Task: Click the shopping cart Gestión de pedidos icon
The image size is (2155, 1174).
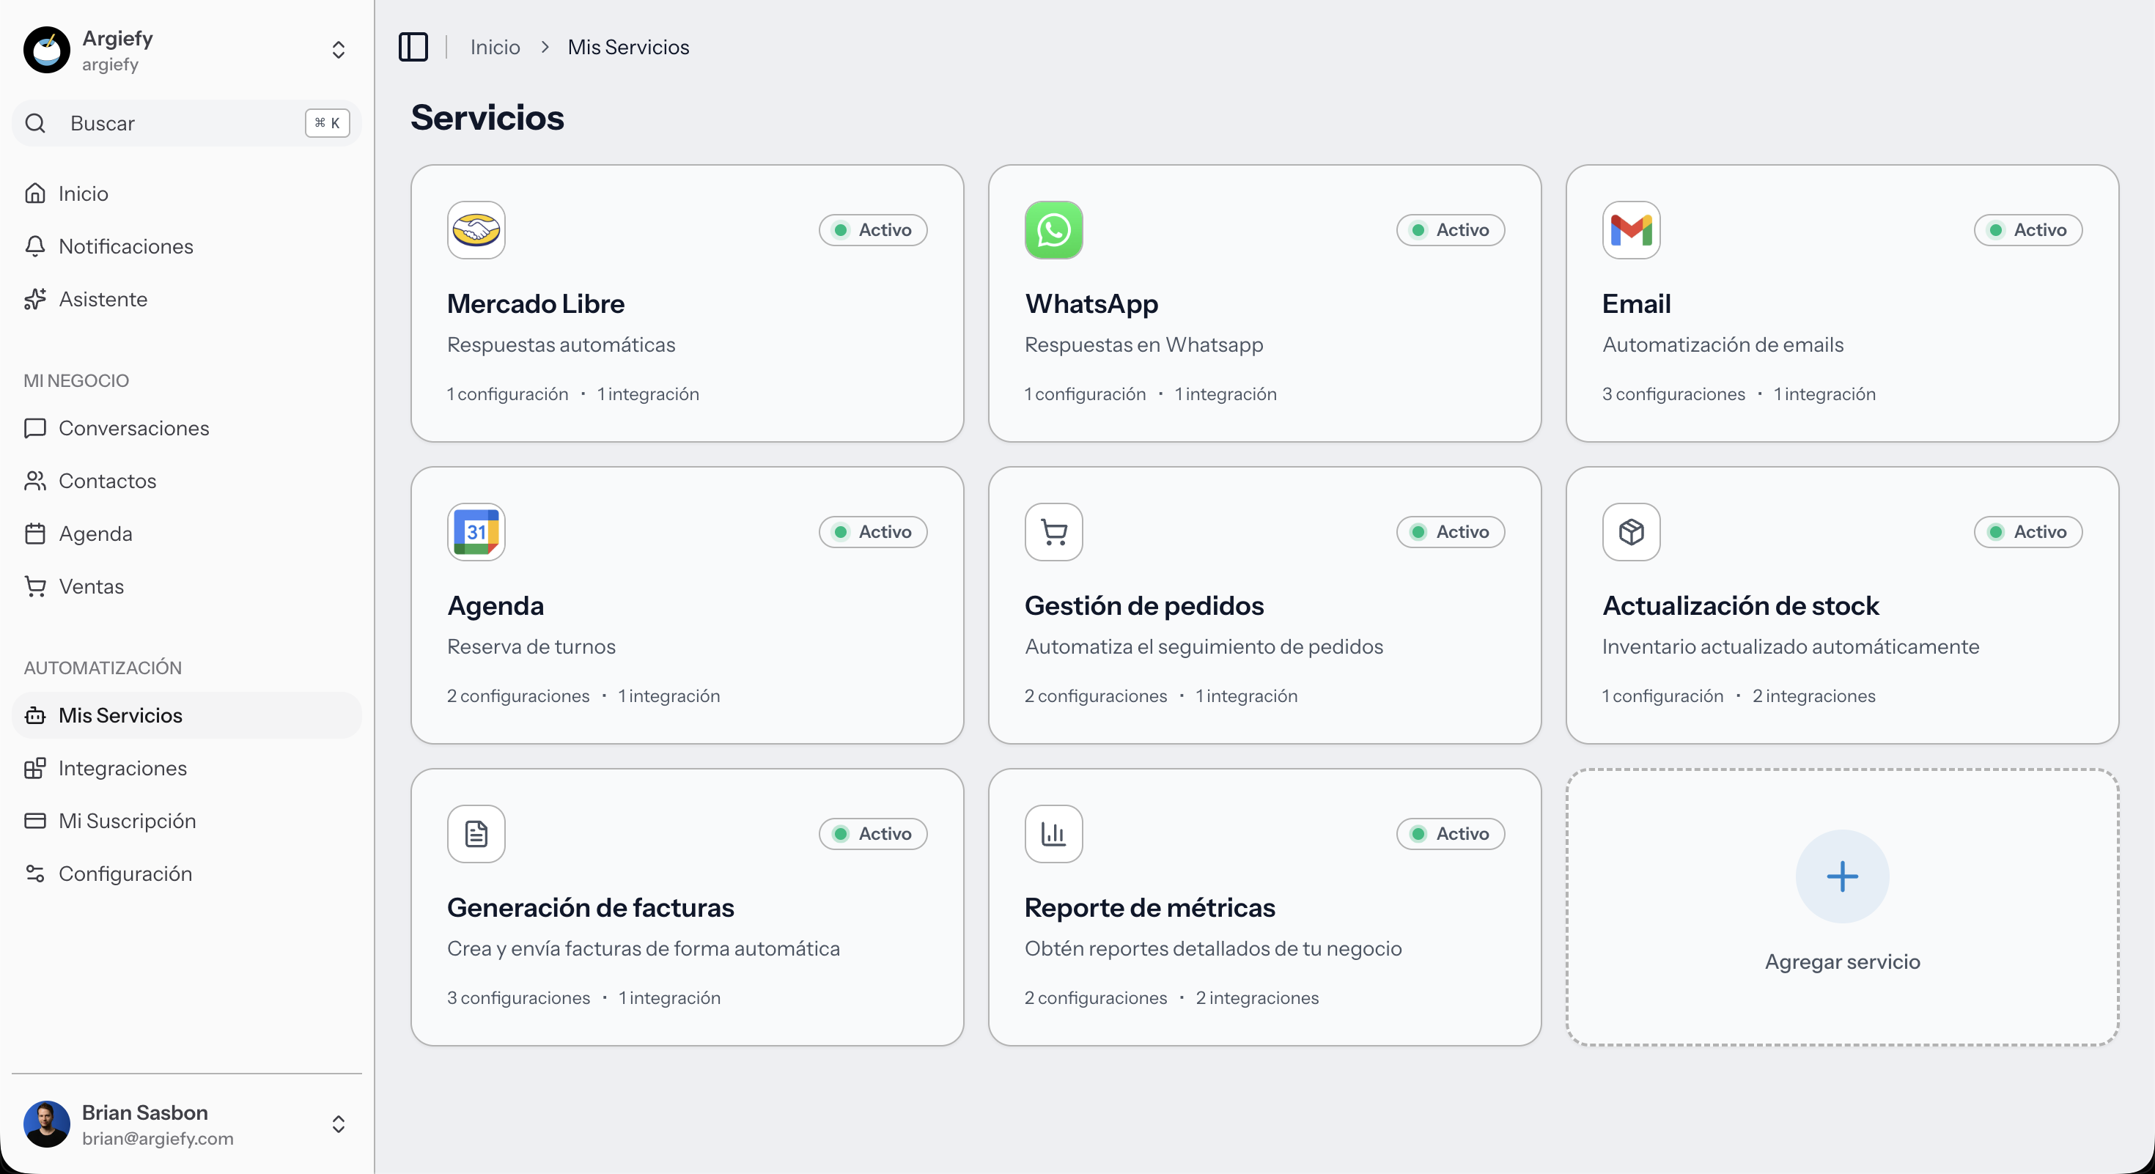Action: (x=1053, y=532)
